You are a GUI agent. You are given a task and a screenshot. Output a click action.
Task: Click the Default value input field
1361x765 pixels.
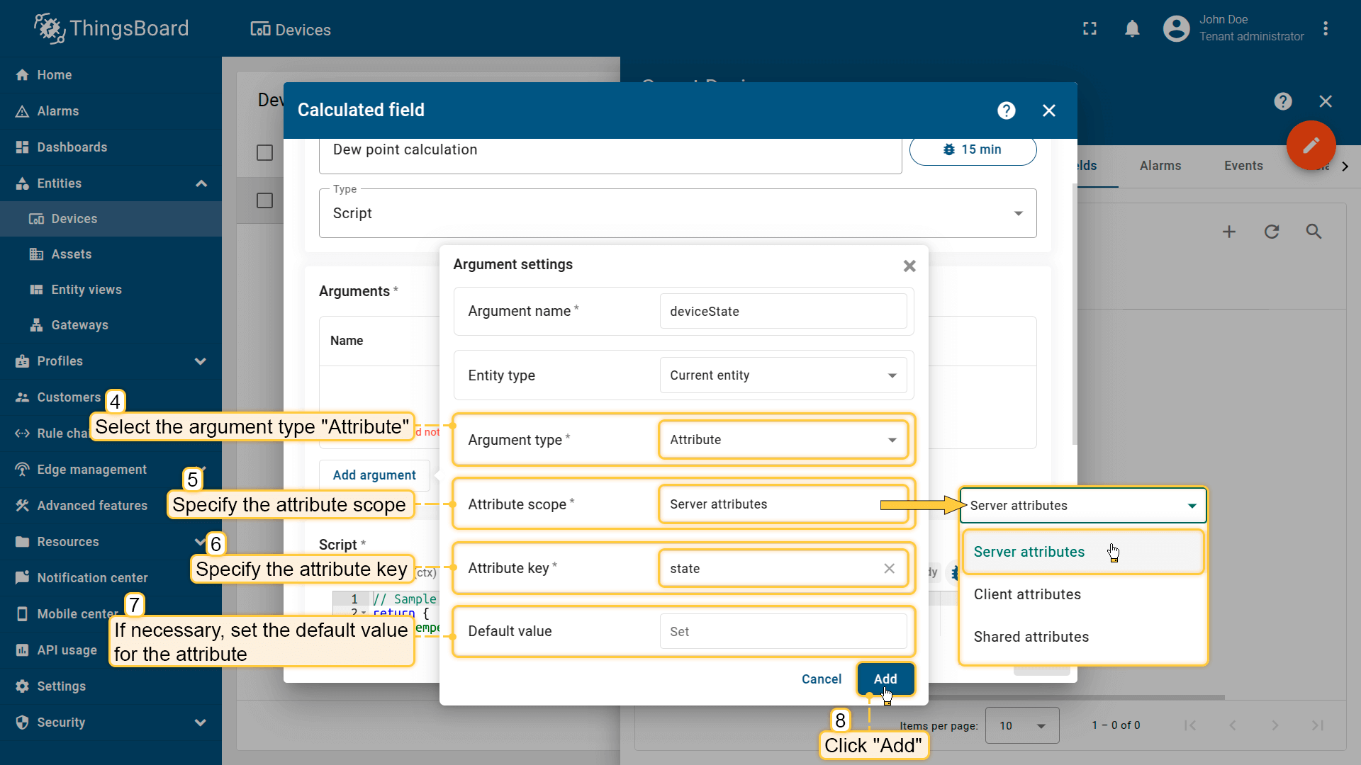coord(783,631)
